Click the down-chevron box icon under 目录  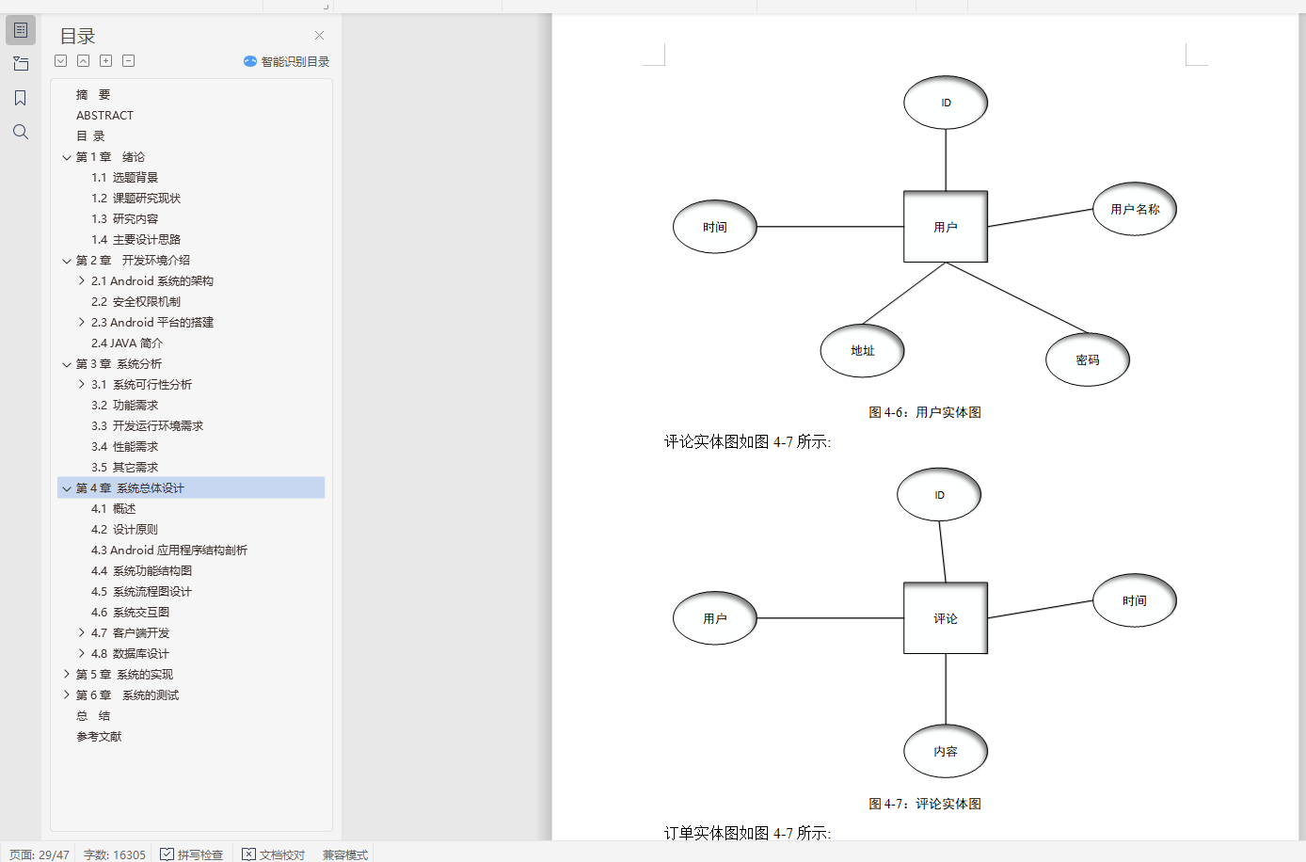61,61
